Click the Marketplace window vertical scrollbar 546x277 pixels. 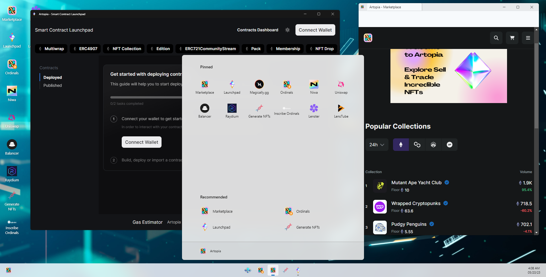536,85
